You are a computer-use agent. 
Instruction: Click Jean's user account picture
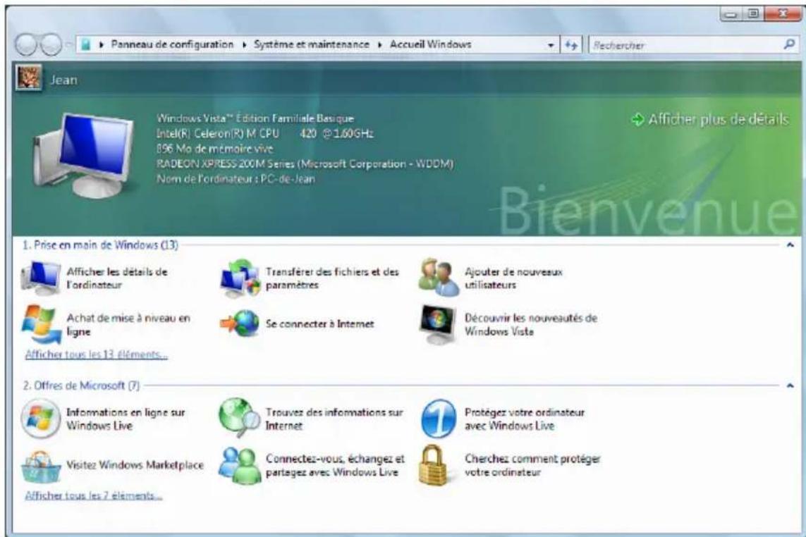click(29, 78)
